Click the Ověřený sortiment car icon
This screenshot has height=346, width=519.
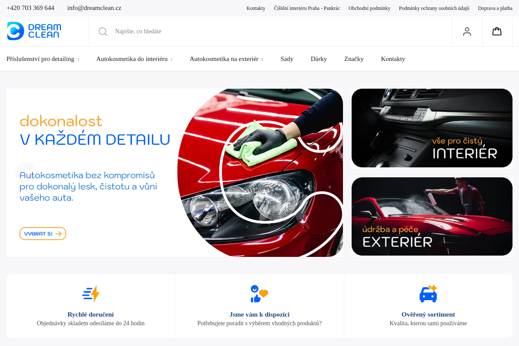(x=428, y=294)
